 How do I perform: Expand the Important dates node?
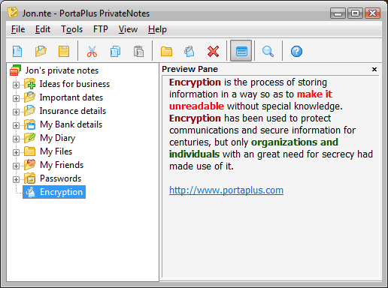[16, 98]
